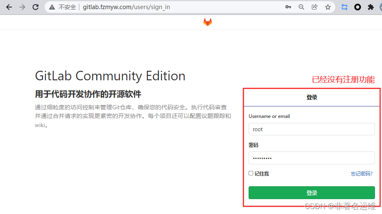The width and height of the screenshot is (382, 214).
Task: Click the GitLab fox logo
Action: [x=208, y=22]
